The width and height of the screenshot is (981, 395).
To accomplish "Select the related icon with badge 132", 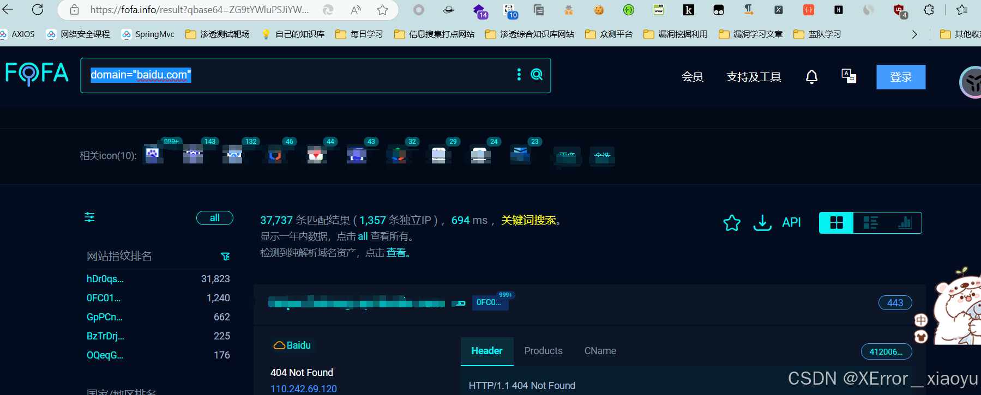I will point(234,155).
